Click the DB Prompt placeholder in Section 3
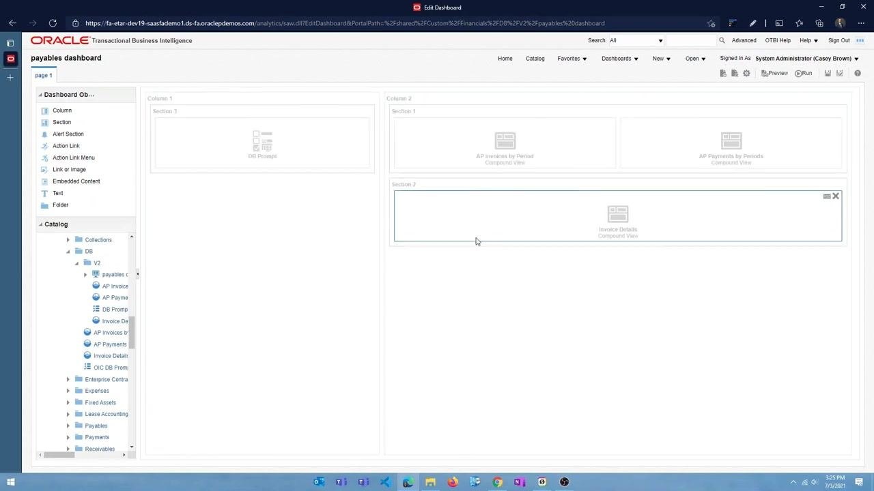Image resolution: width=874 pixels, height=491 pixels. 262,143
